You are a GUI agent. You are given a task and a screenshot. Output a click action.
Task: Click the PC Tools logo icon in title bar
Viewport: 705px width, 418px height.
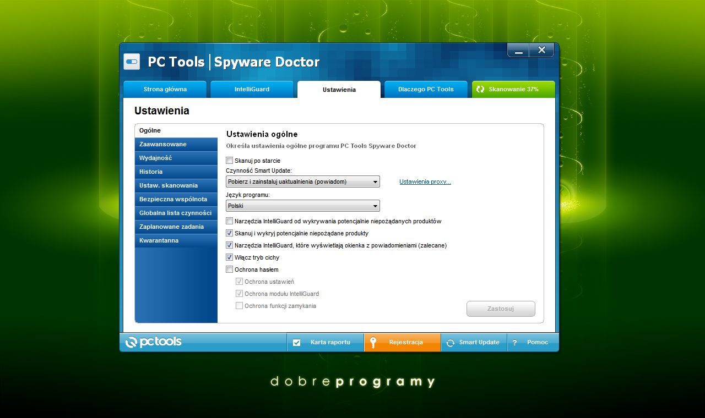coord(132,62)
